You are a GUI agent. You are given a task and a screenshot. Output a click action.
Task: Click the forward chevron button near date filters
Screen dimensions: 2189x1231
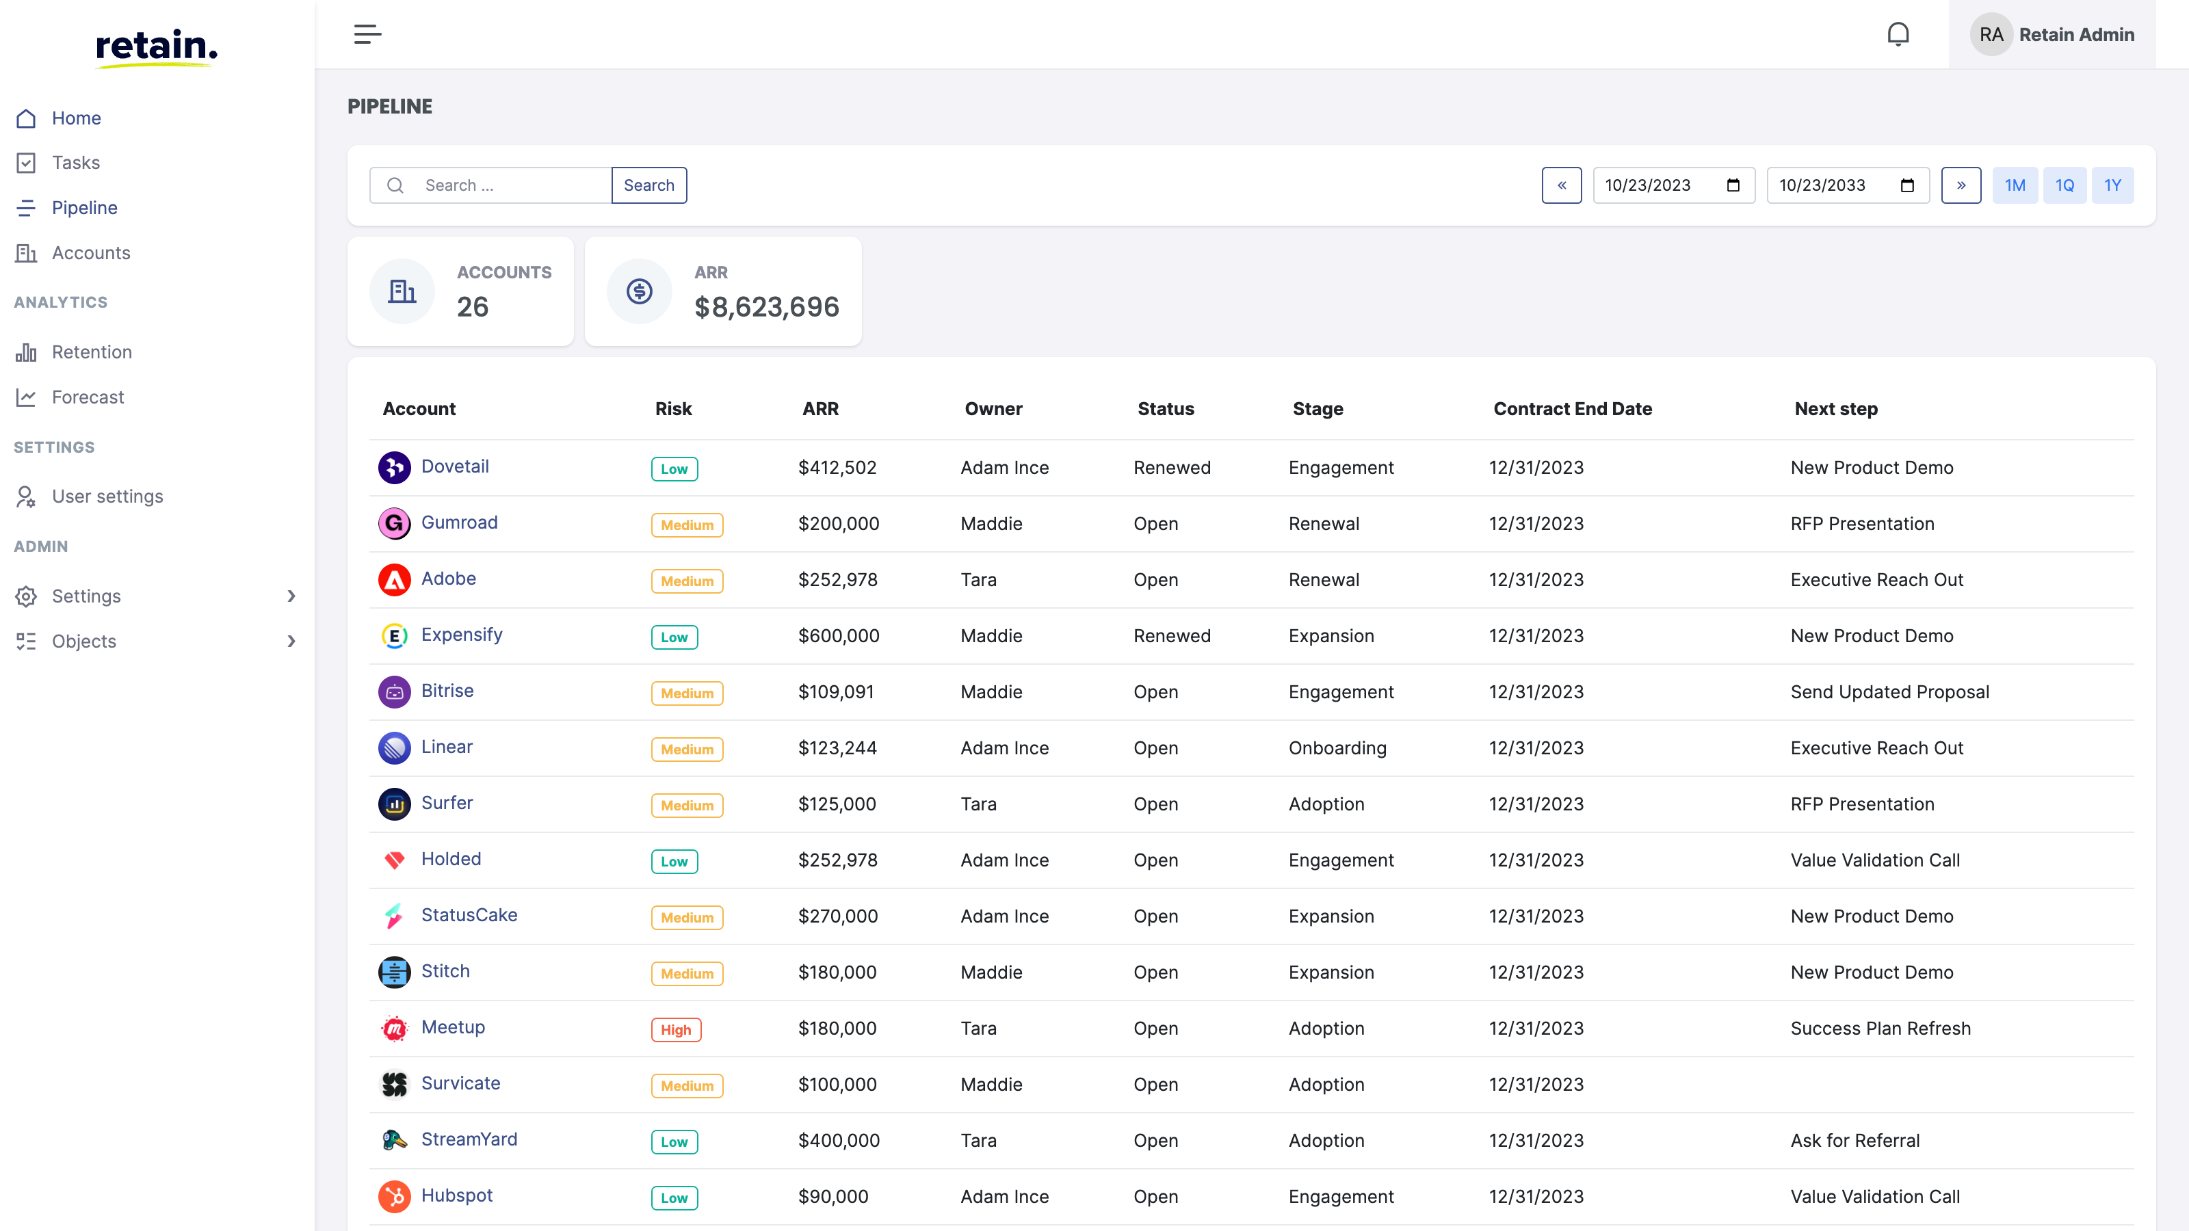pyautogui.click(x=1961, y=185)
